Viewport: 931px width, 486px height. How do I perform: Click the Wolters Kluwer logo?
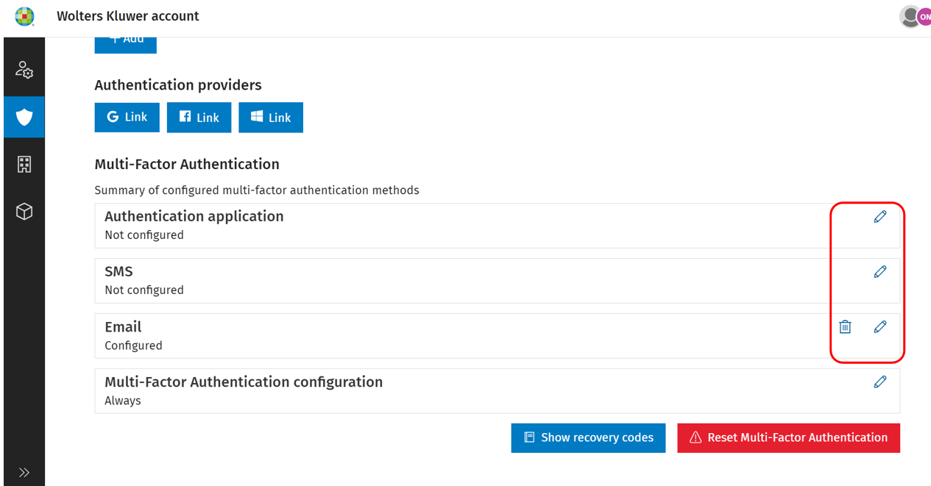tap(25, 16)
